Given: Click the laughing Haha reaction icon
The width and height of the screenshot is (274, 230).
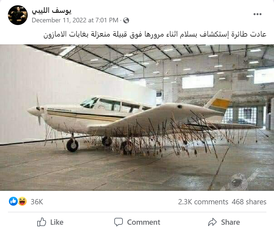Looking at the screenshot, I should 22,201.
